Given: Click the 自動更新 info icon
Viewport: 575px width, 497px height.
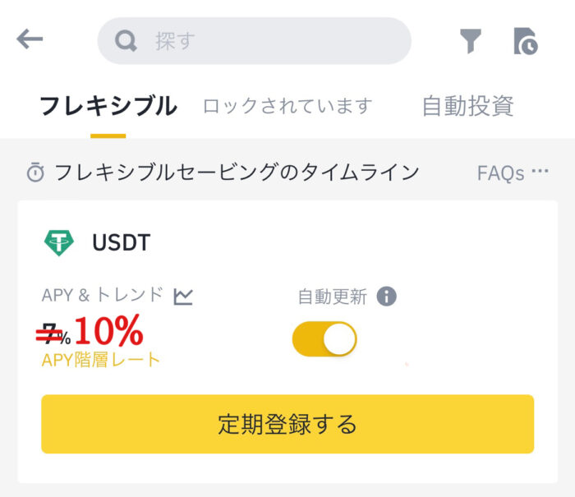Looking at the screenshot, I should coord(387,296).
